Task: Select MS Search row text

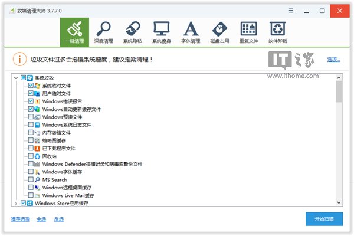Action: pyautogui.click(x=55, y=180)
